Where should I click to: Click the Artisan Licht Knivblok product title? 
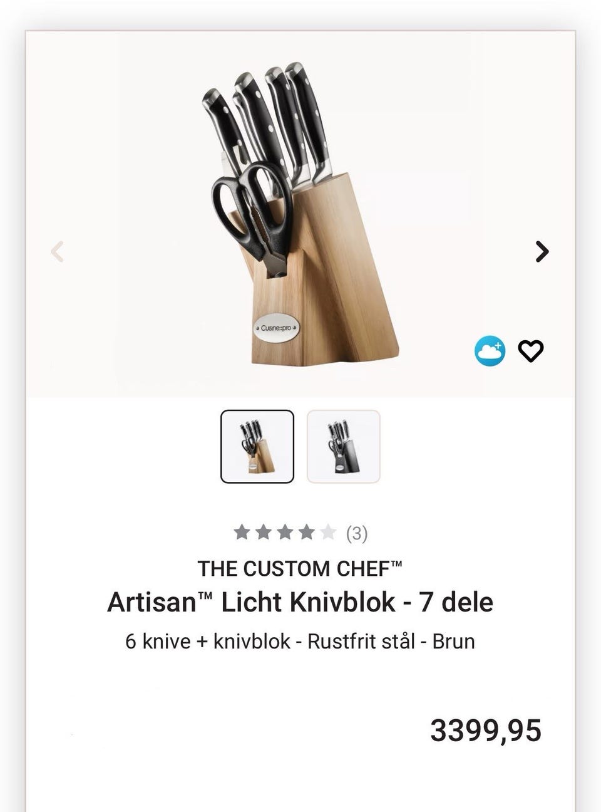pos(300,602)
